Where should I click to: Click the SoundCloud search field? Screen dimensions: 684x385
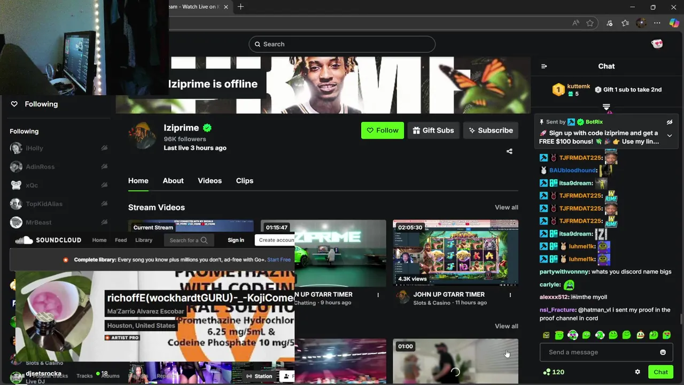[188, 240]
